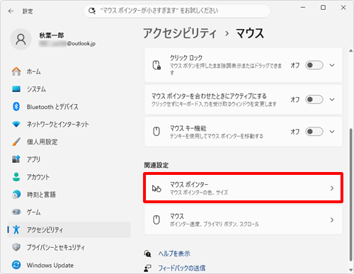
Task: Open the ホーム home icon
Action: pyautogui.click(x=16, y=72)
